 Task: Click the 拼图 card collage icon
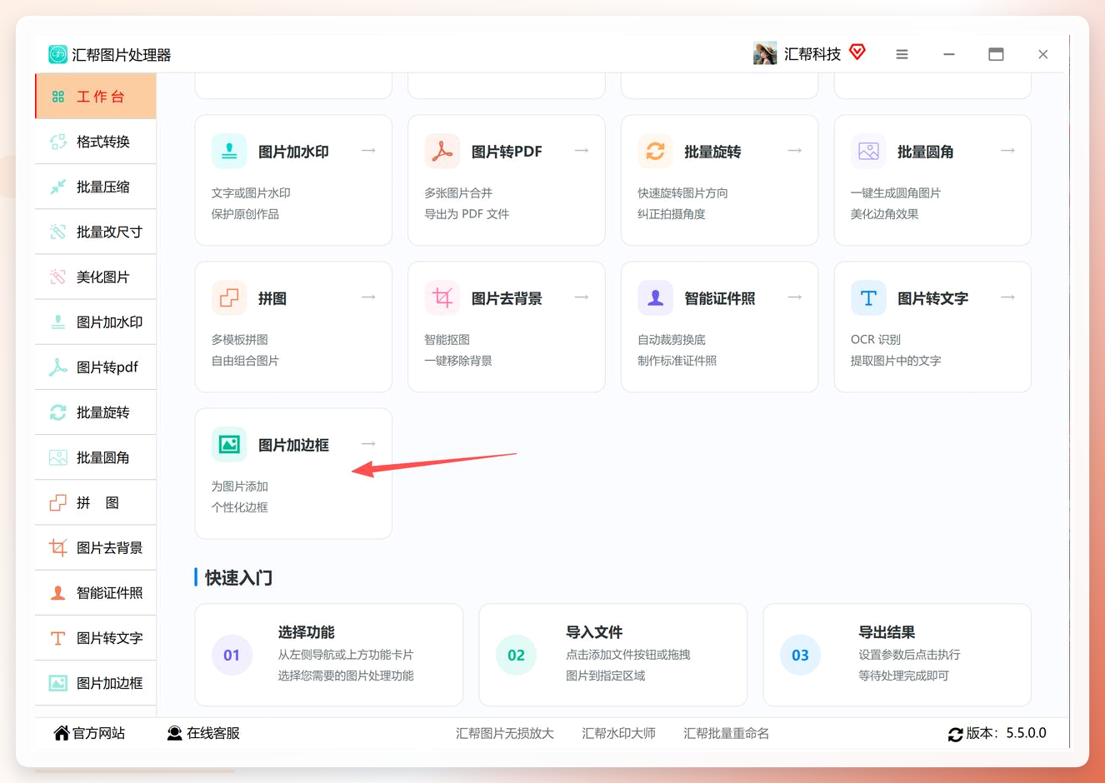tap(229, 297)
